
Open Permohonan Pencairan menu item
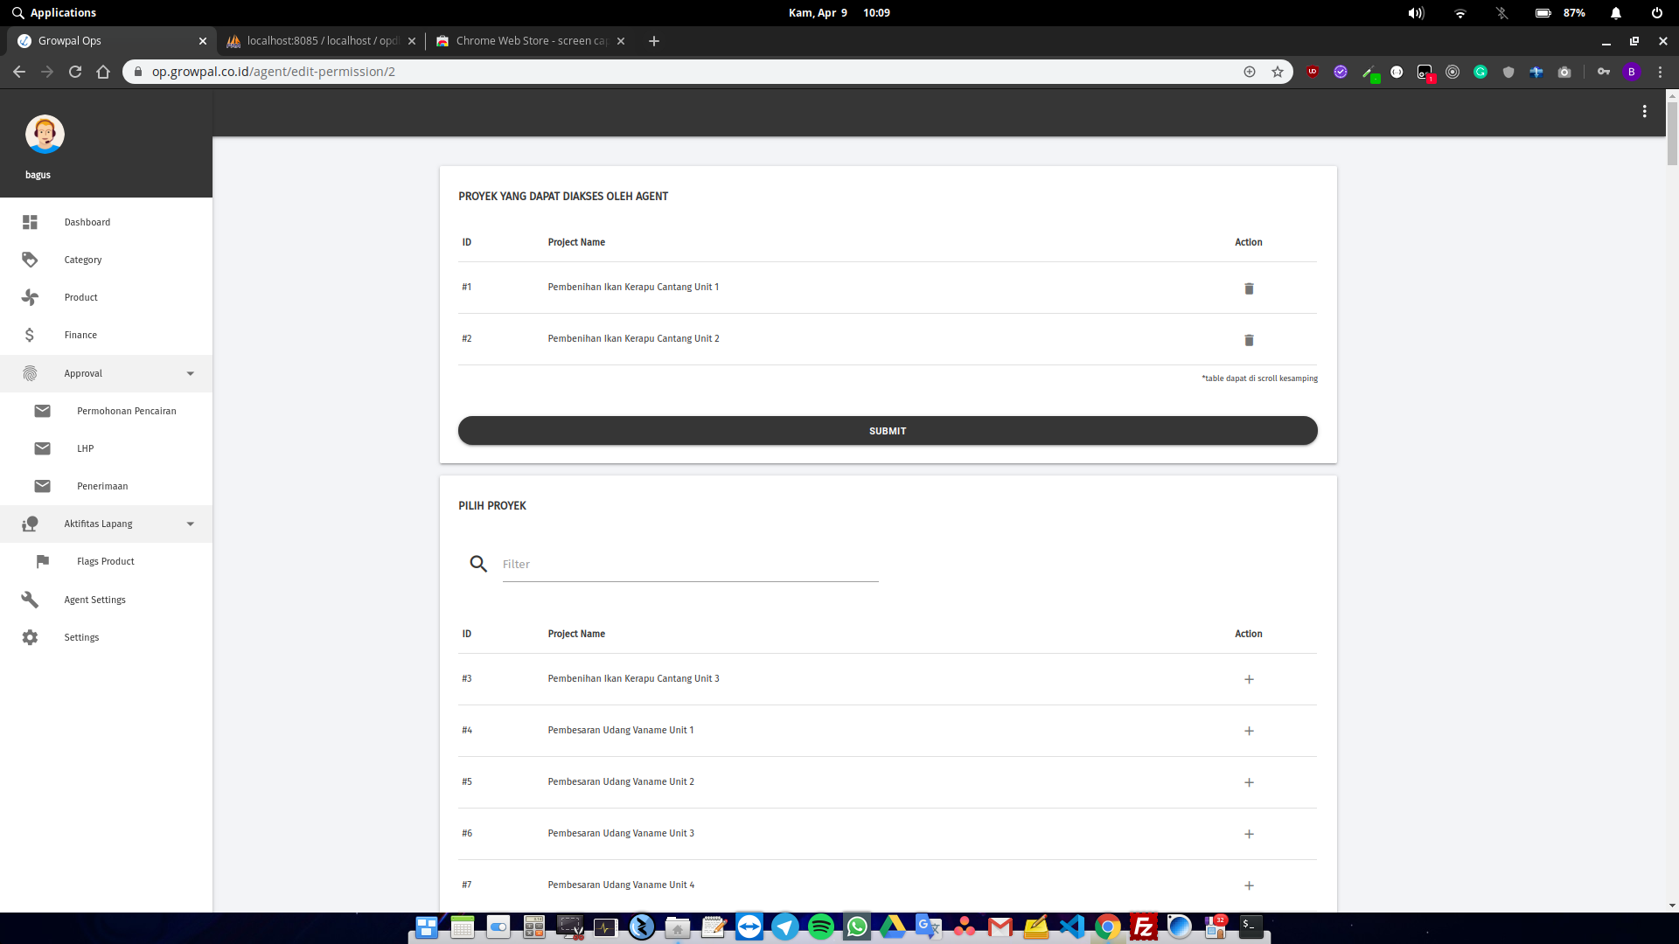click(x=126, y=411)
